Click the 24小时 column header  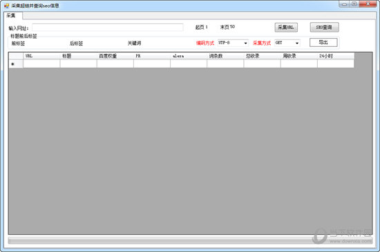click(x=336, y=56)
